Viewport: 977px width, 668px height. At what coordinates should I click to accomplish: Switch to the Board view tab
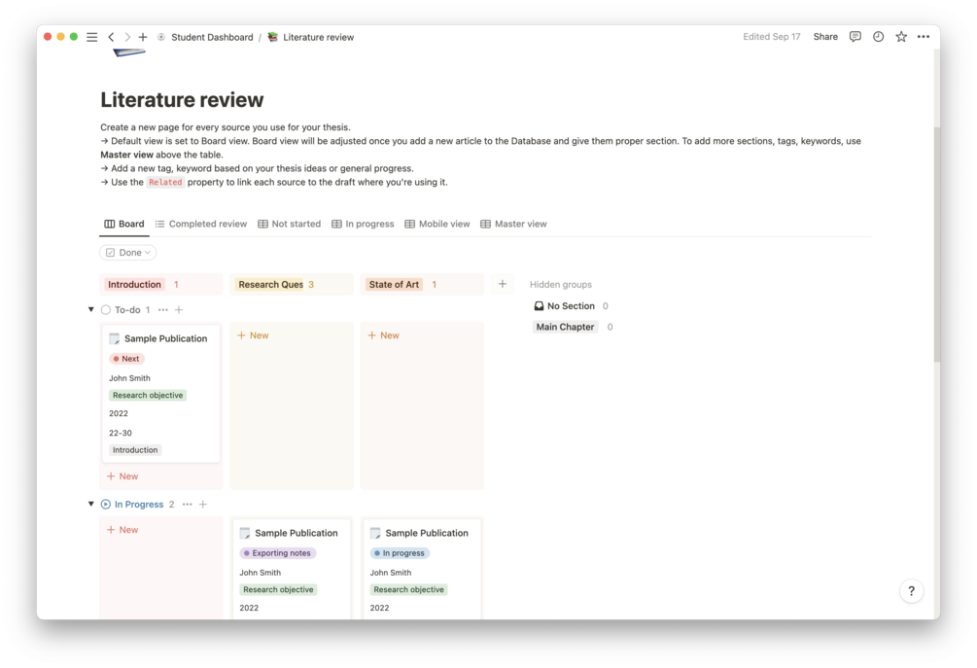tap(124, 224)
